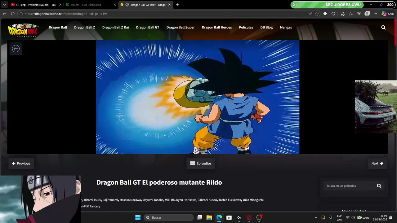397x223 pixels.
Task: Open the Mangas menu item
Action: click(x=286, y=27)
